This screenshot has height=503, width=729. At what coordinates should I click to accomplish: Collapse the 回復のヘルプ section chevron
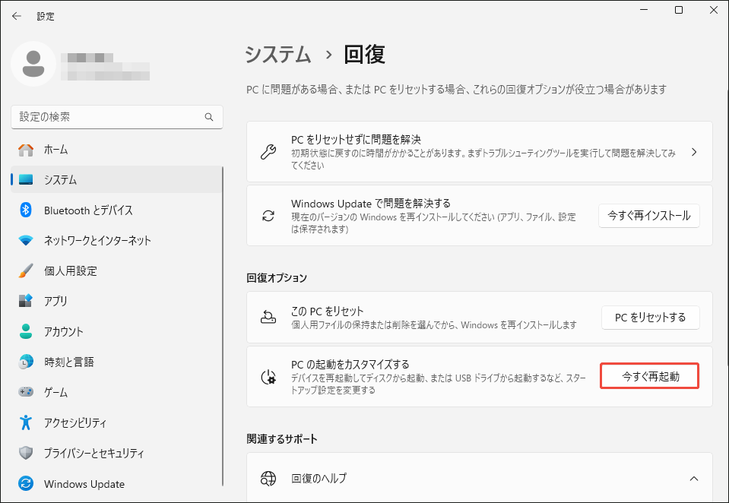click(694, 479)
